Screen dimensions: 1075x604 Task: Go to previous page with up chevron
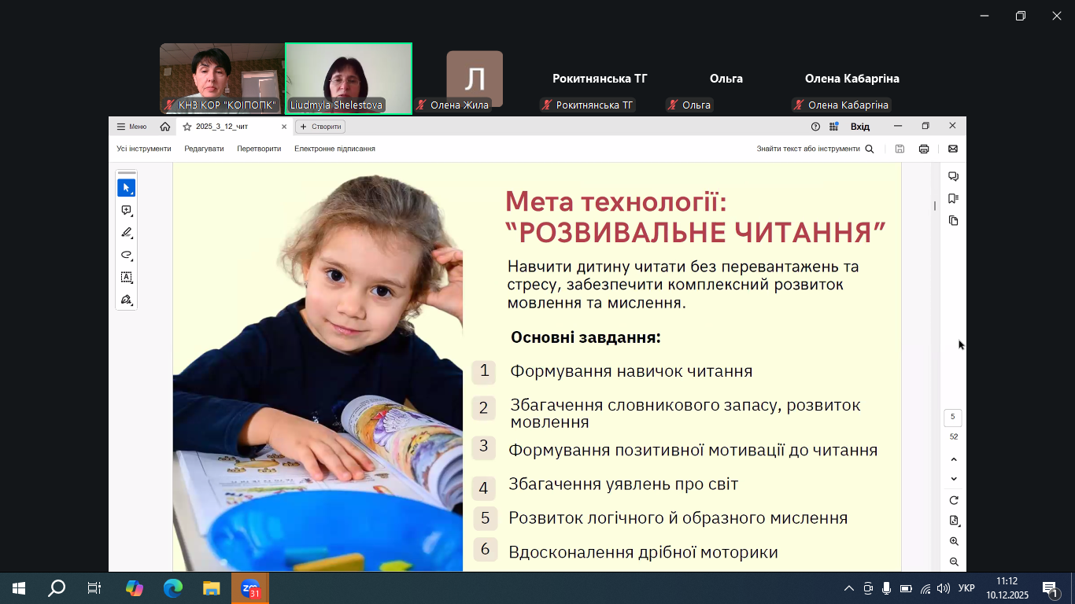click(x=954, y=459)
